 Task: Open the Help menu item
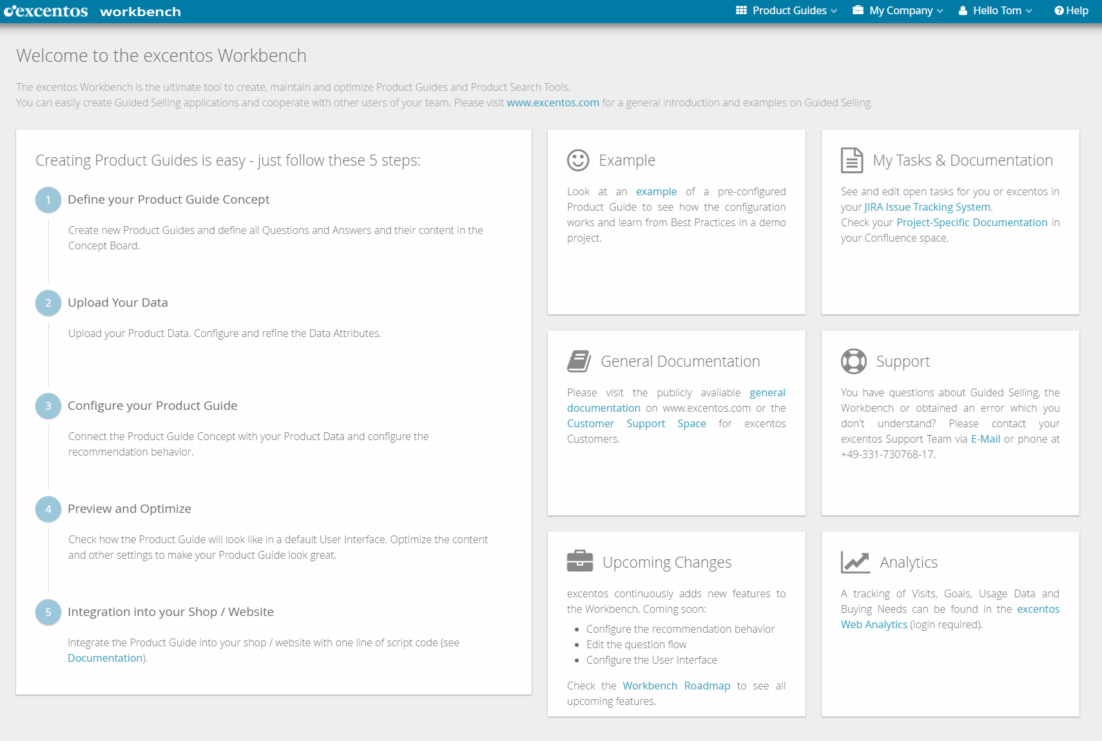[1072, 10]
